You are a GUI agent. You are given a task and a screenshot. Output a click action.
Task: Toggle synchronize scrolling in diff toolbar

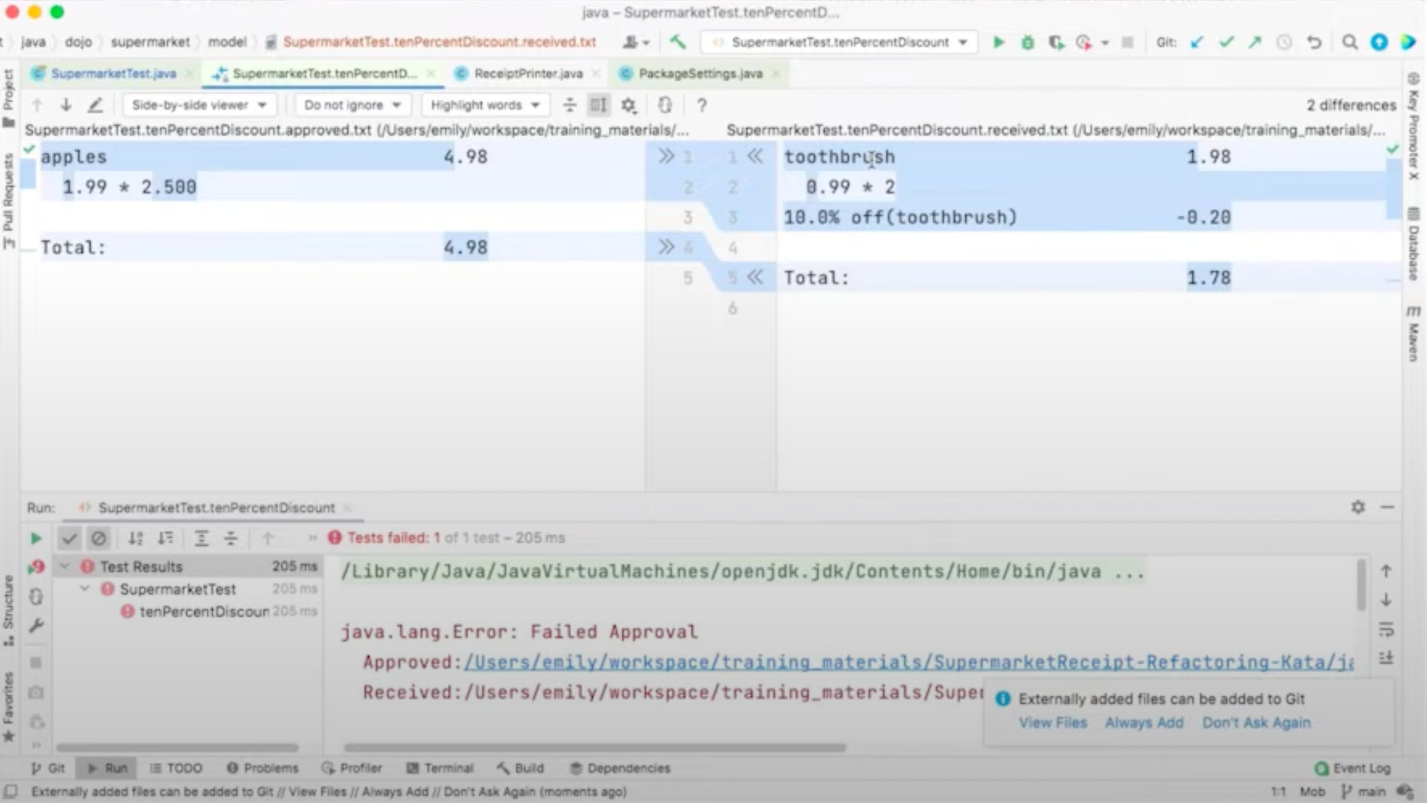click(x=598, y=106)
